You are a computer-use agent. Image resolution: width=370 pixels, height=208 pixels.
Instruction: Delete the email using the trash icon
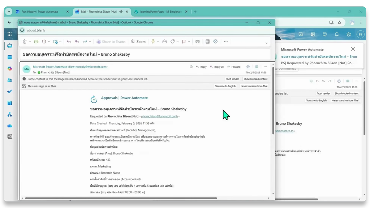25,42
